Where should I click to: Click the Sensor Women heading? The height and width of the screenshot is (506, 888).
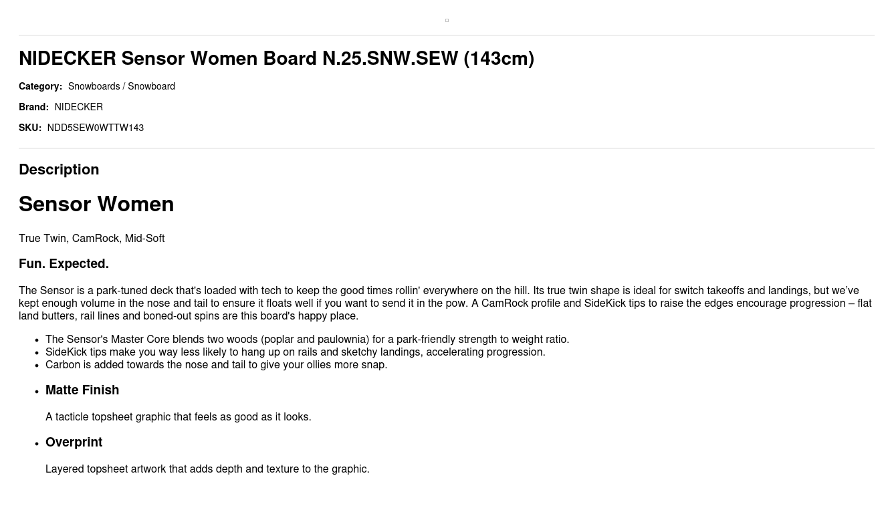coord(96,205)
